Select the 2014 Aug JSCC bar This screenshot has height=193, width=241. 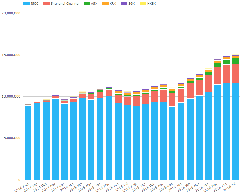[28, 143]
